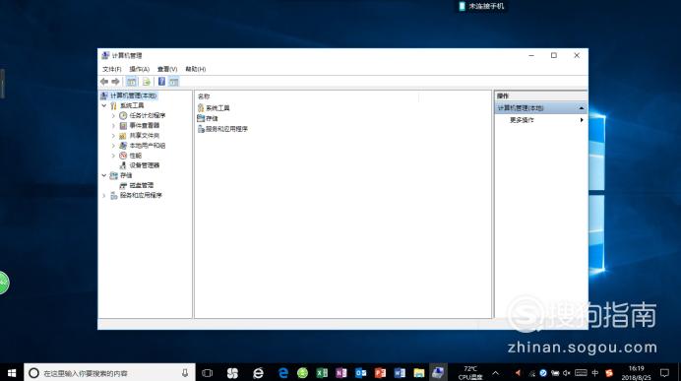Click the Computer Management title bar icon
This screenshot has width=681, height=381.
(105, 55)
